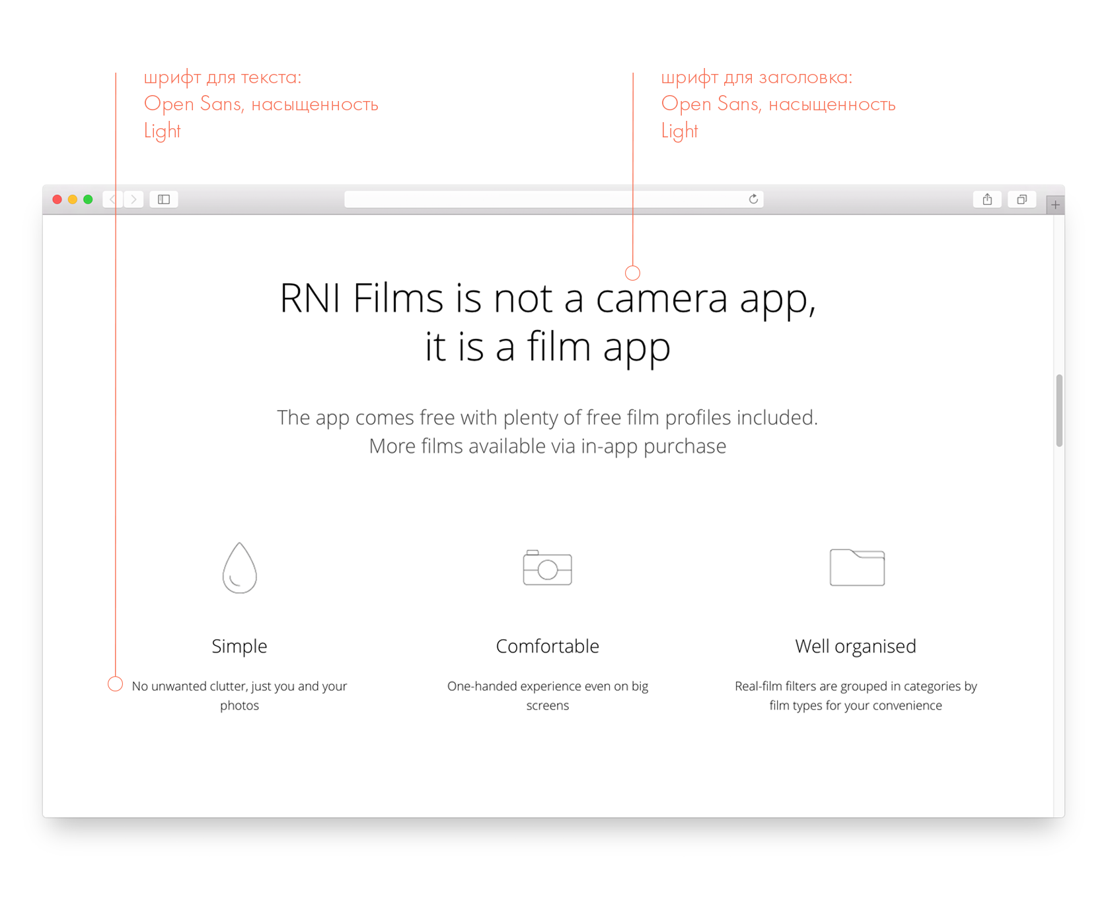Click the camera icon above Comfortable
This screenshot has width=1110, height=908.
548,568
